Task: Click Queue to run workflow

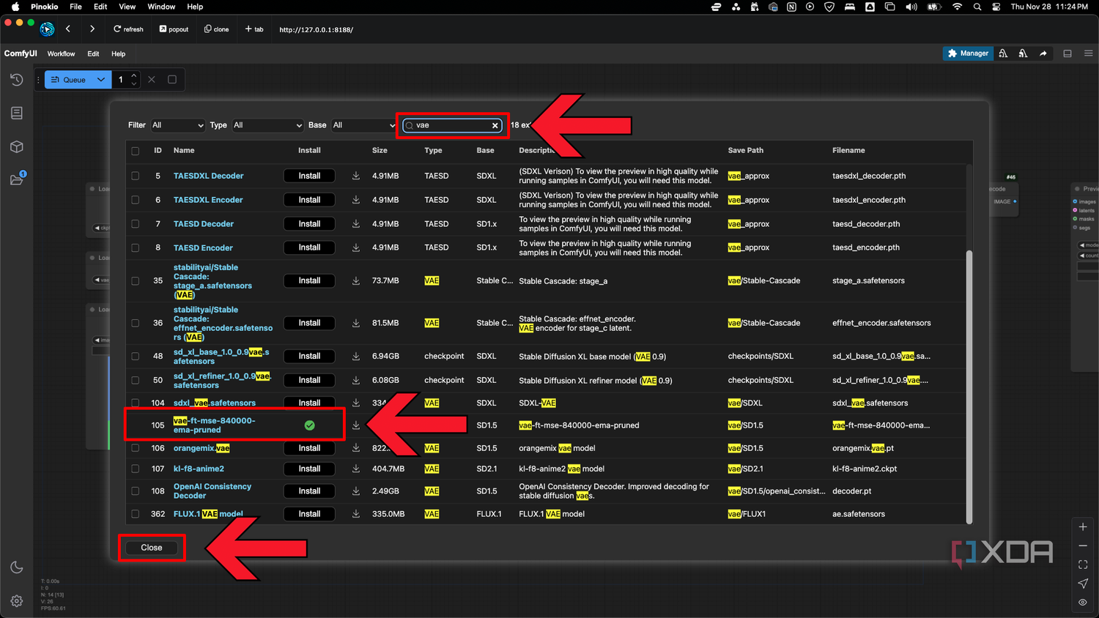Action: [x=68, y=80]
